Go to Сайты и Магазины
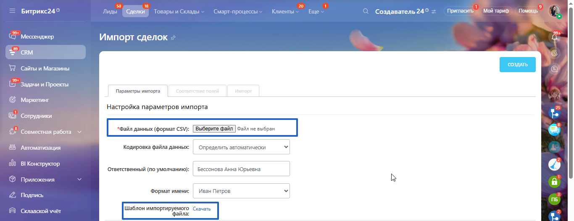Screen dimensions: 574x221 (45, 68)
